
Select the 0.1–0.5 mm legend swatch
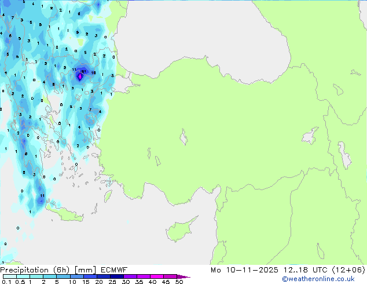[x=10, y=276]
